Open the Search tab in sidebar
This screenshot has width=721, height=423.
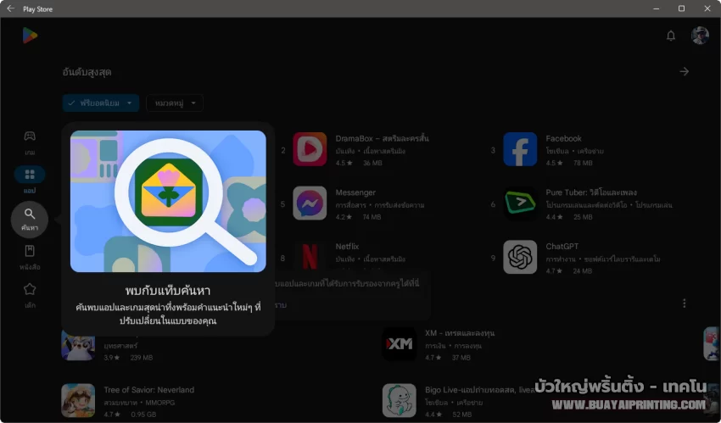coord(30,219)
